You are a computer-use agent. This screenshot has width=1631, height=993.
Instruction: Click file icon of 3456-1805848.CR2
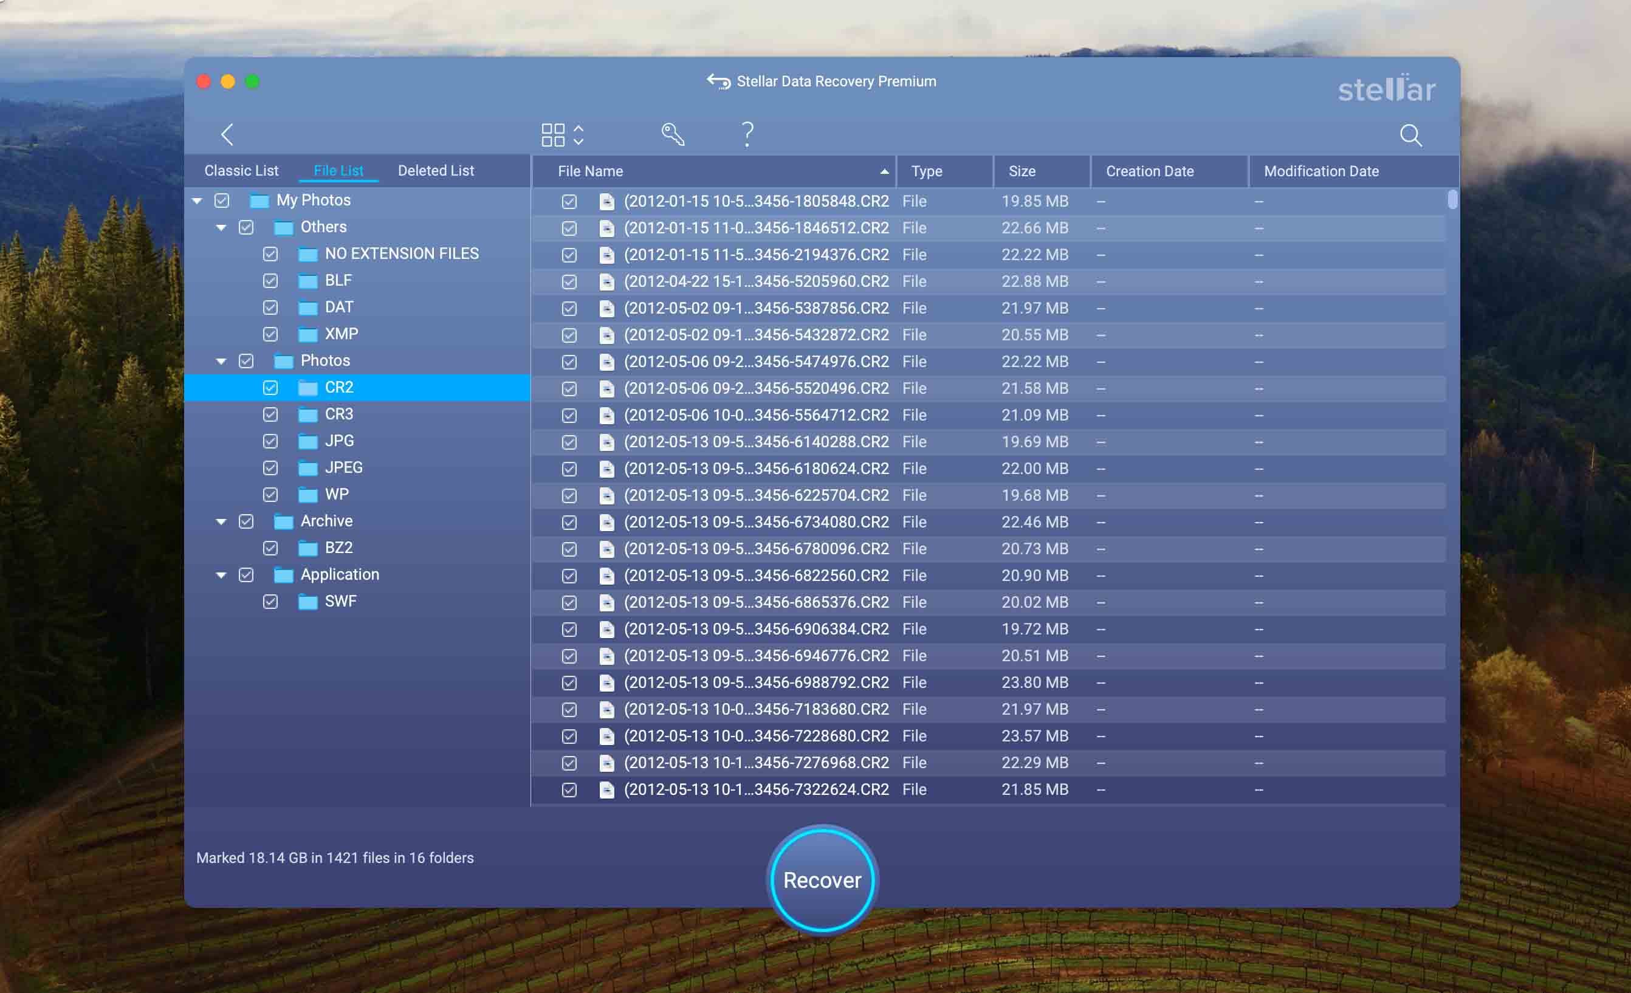[606, 202]
